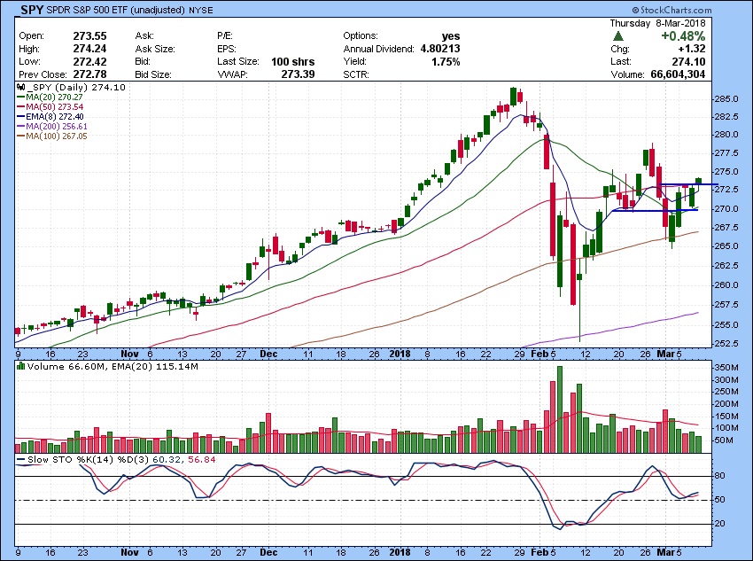
Task: Click the 252.5 price axis label
Action: [728, 344]
